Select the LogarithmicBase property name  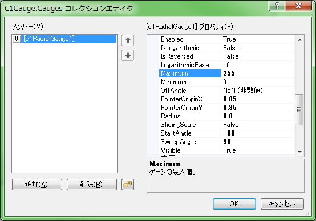pos(185,65)
